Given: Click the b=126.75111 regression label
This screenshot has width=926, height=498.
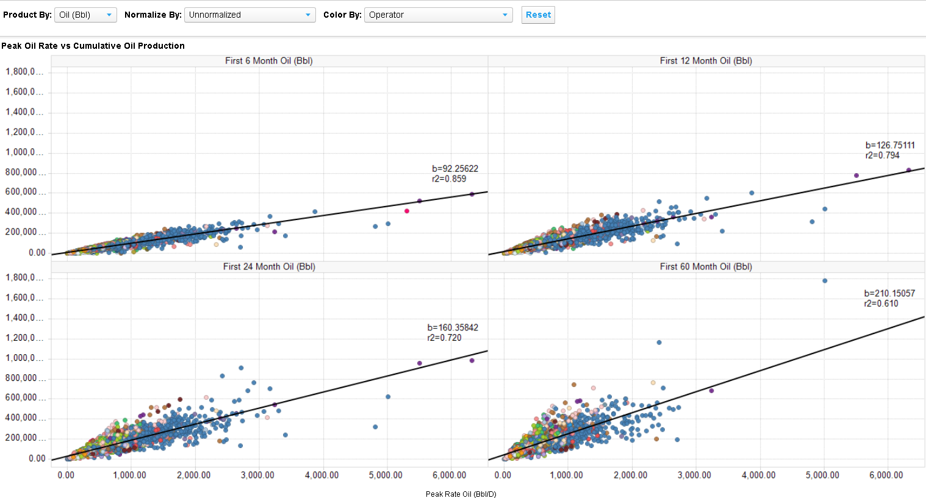Looking at the screenshot, I should (890, 145).
